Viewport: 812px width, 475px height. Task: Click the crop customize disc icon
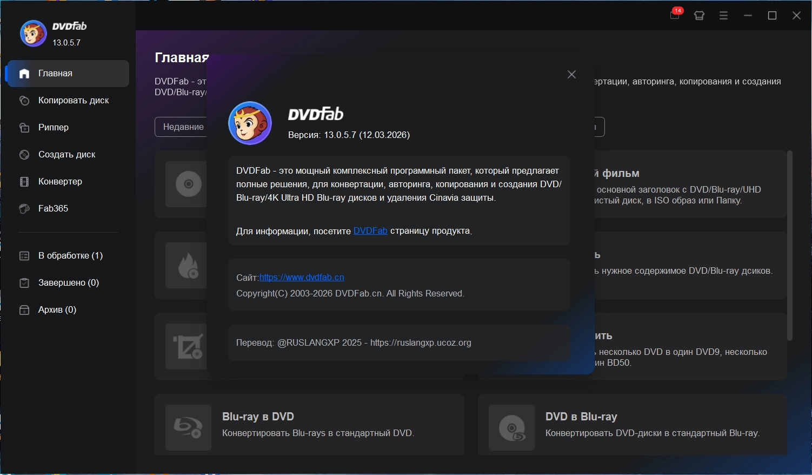point(187,346)
